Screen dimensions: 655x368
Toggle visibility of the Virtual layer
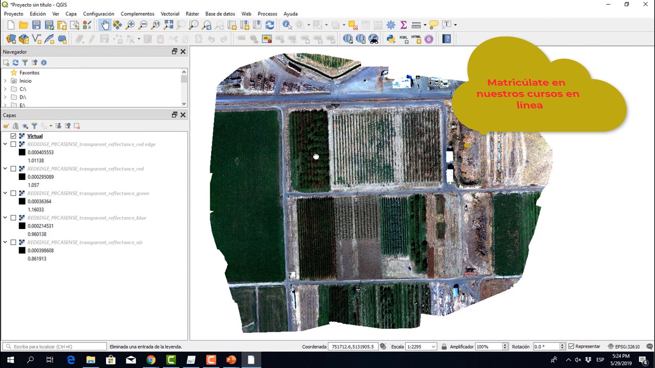pos(13,136)
